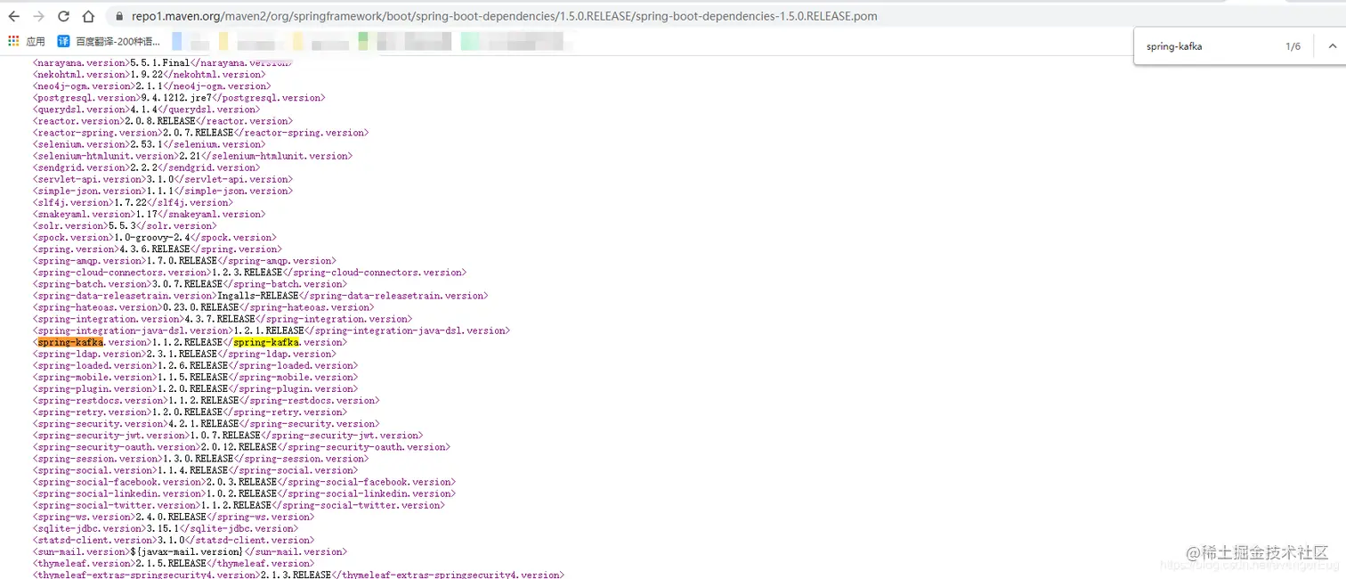Viewport: 1346px width, 579px height.
Task: Select the simple-json.version 1.1.1 line
Action: point(163,191)
